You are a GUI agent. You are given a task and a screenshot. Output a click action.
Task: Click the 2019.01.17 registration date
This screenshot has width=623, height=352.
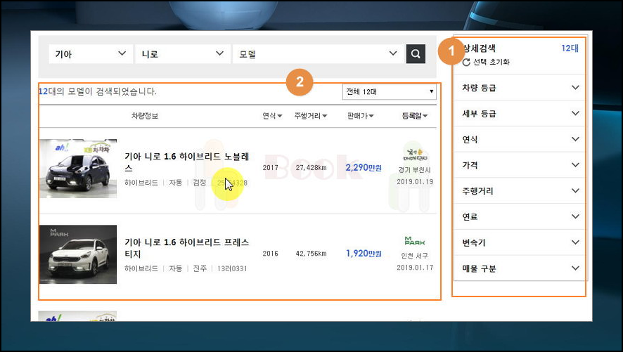coord(415,268)
